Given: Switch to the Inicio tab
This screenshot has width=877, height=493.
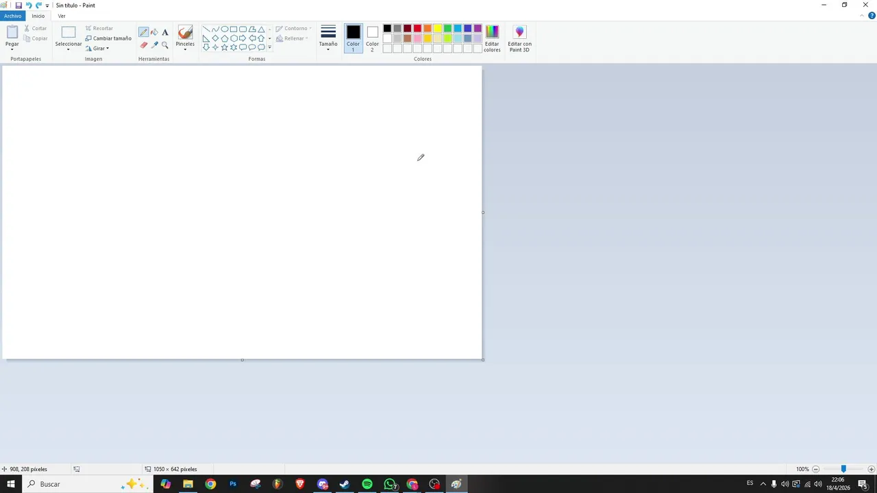Looking at the screenshot, I should [x=38, y=16].
